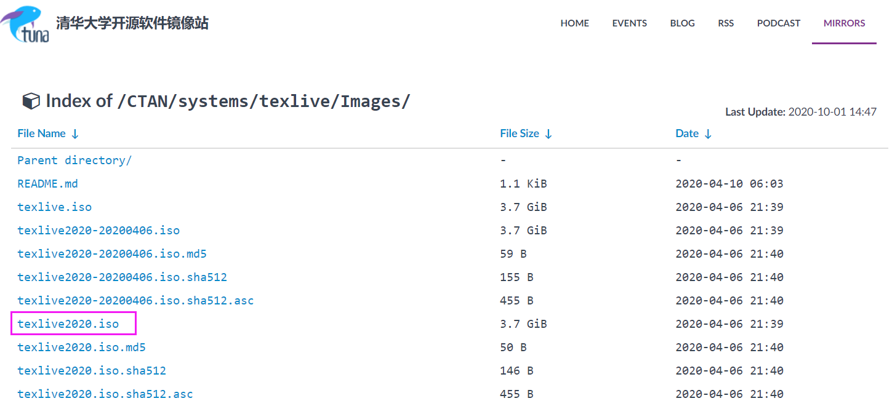The image size is (892, 417).
Task: Download texlive.iso
Action: point(54,207)
